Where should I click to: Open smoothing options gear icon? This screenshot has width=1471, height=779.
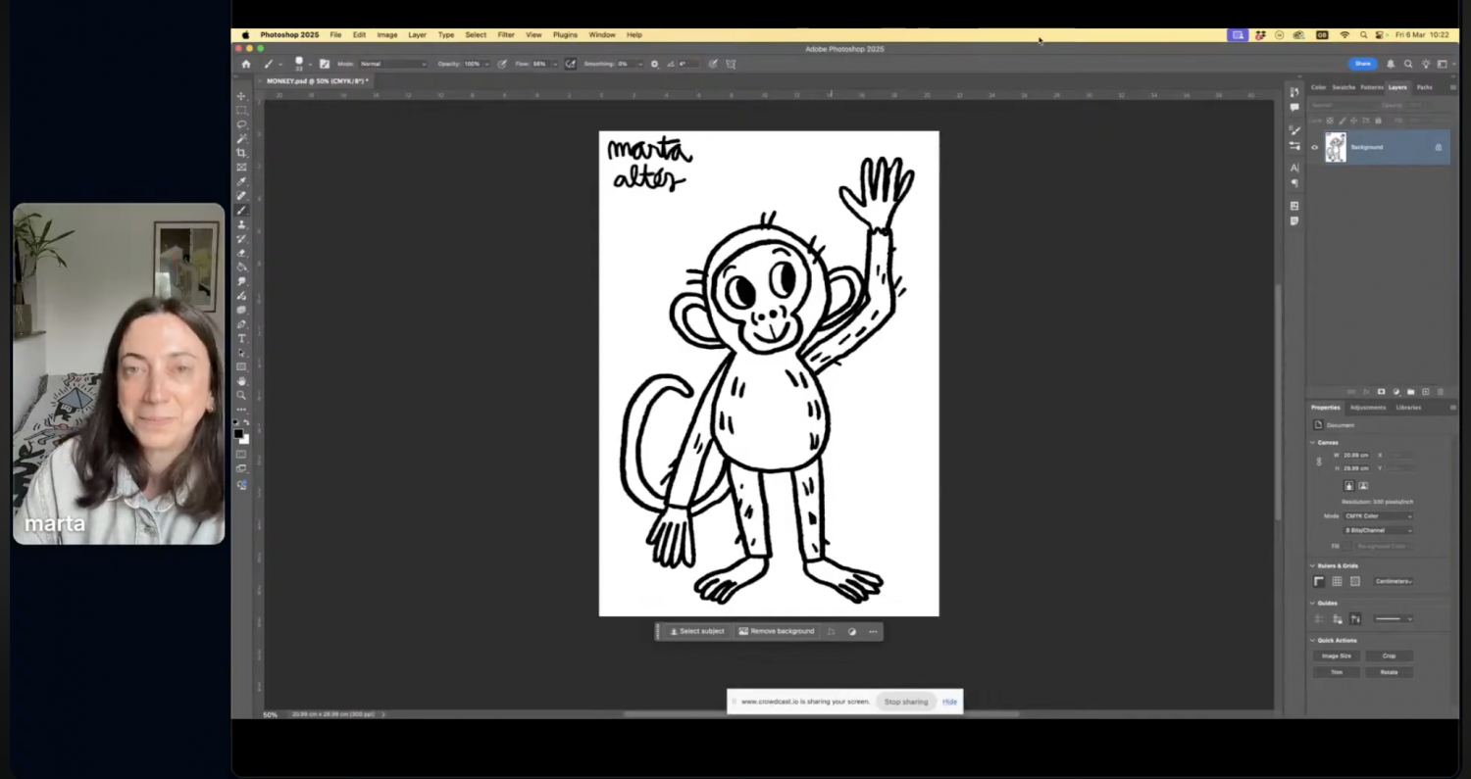click(654, 64)
